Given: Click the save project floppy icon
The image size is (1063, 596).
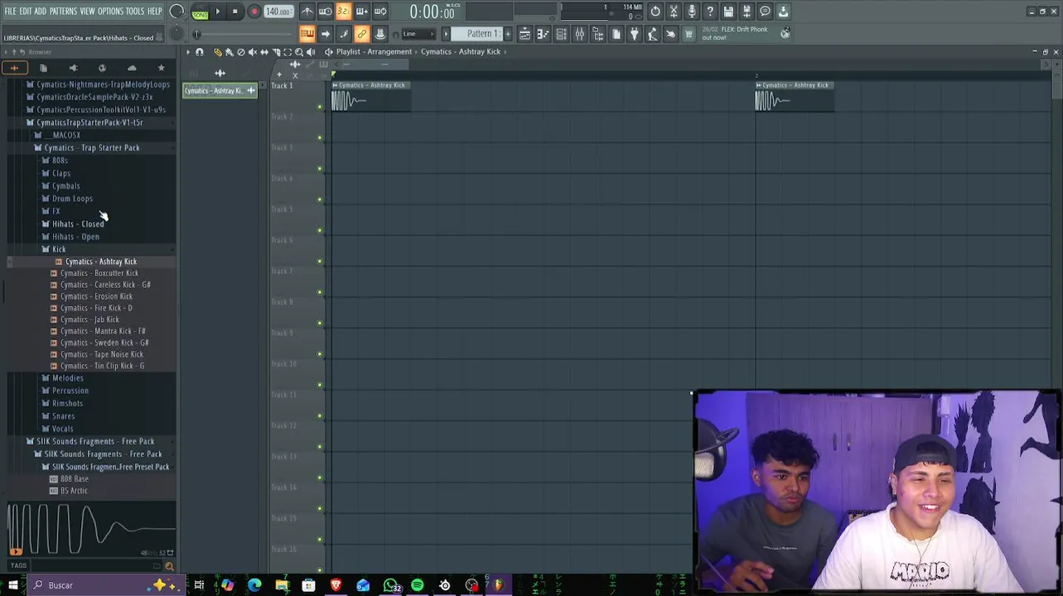Looking at the screenshot, I should pos(728,12).
